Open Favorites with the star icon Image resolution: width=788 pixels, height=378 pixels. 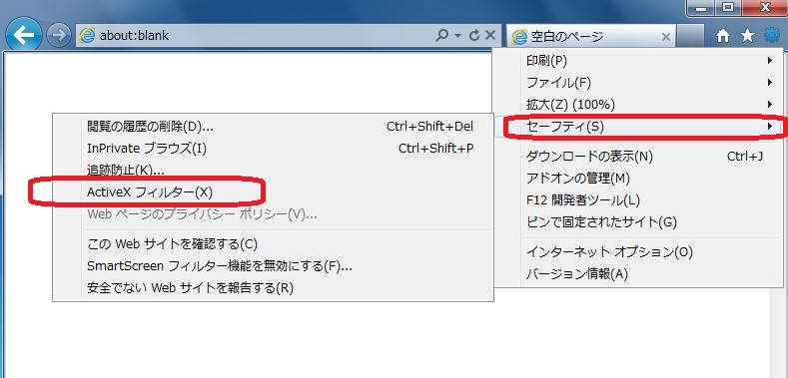pos(748,35)
